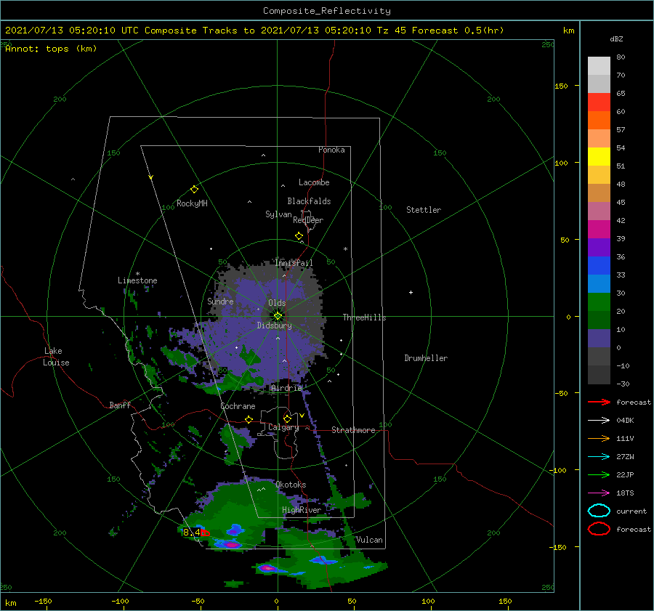Click the Blackfalds label

(x=309, y=201)
